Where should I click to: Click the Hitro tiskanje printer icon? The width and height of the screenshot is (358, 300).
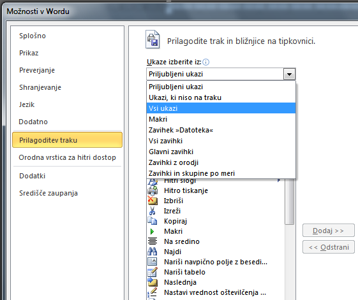(x=153, y=190)
